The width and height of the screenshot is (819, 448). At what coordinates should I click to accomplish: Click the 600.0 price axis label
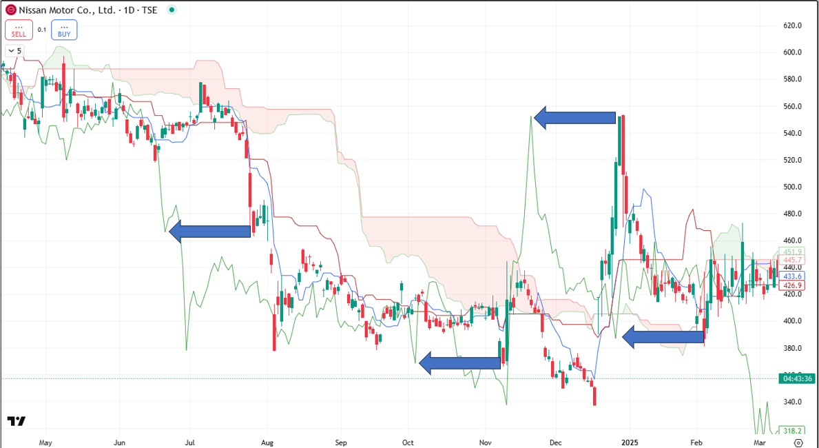(792, 52)
